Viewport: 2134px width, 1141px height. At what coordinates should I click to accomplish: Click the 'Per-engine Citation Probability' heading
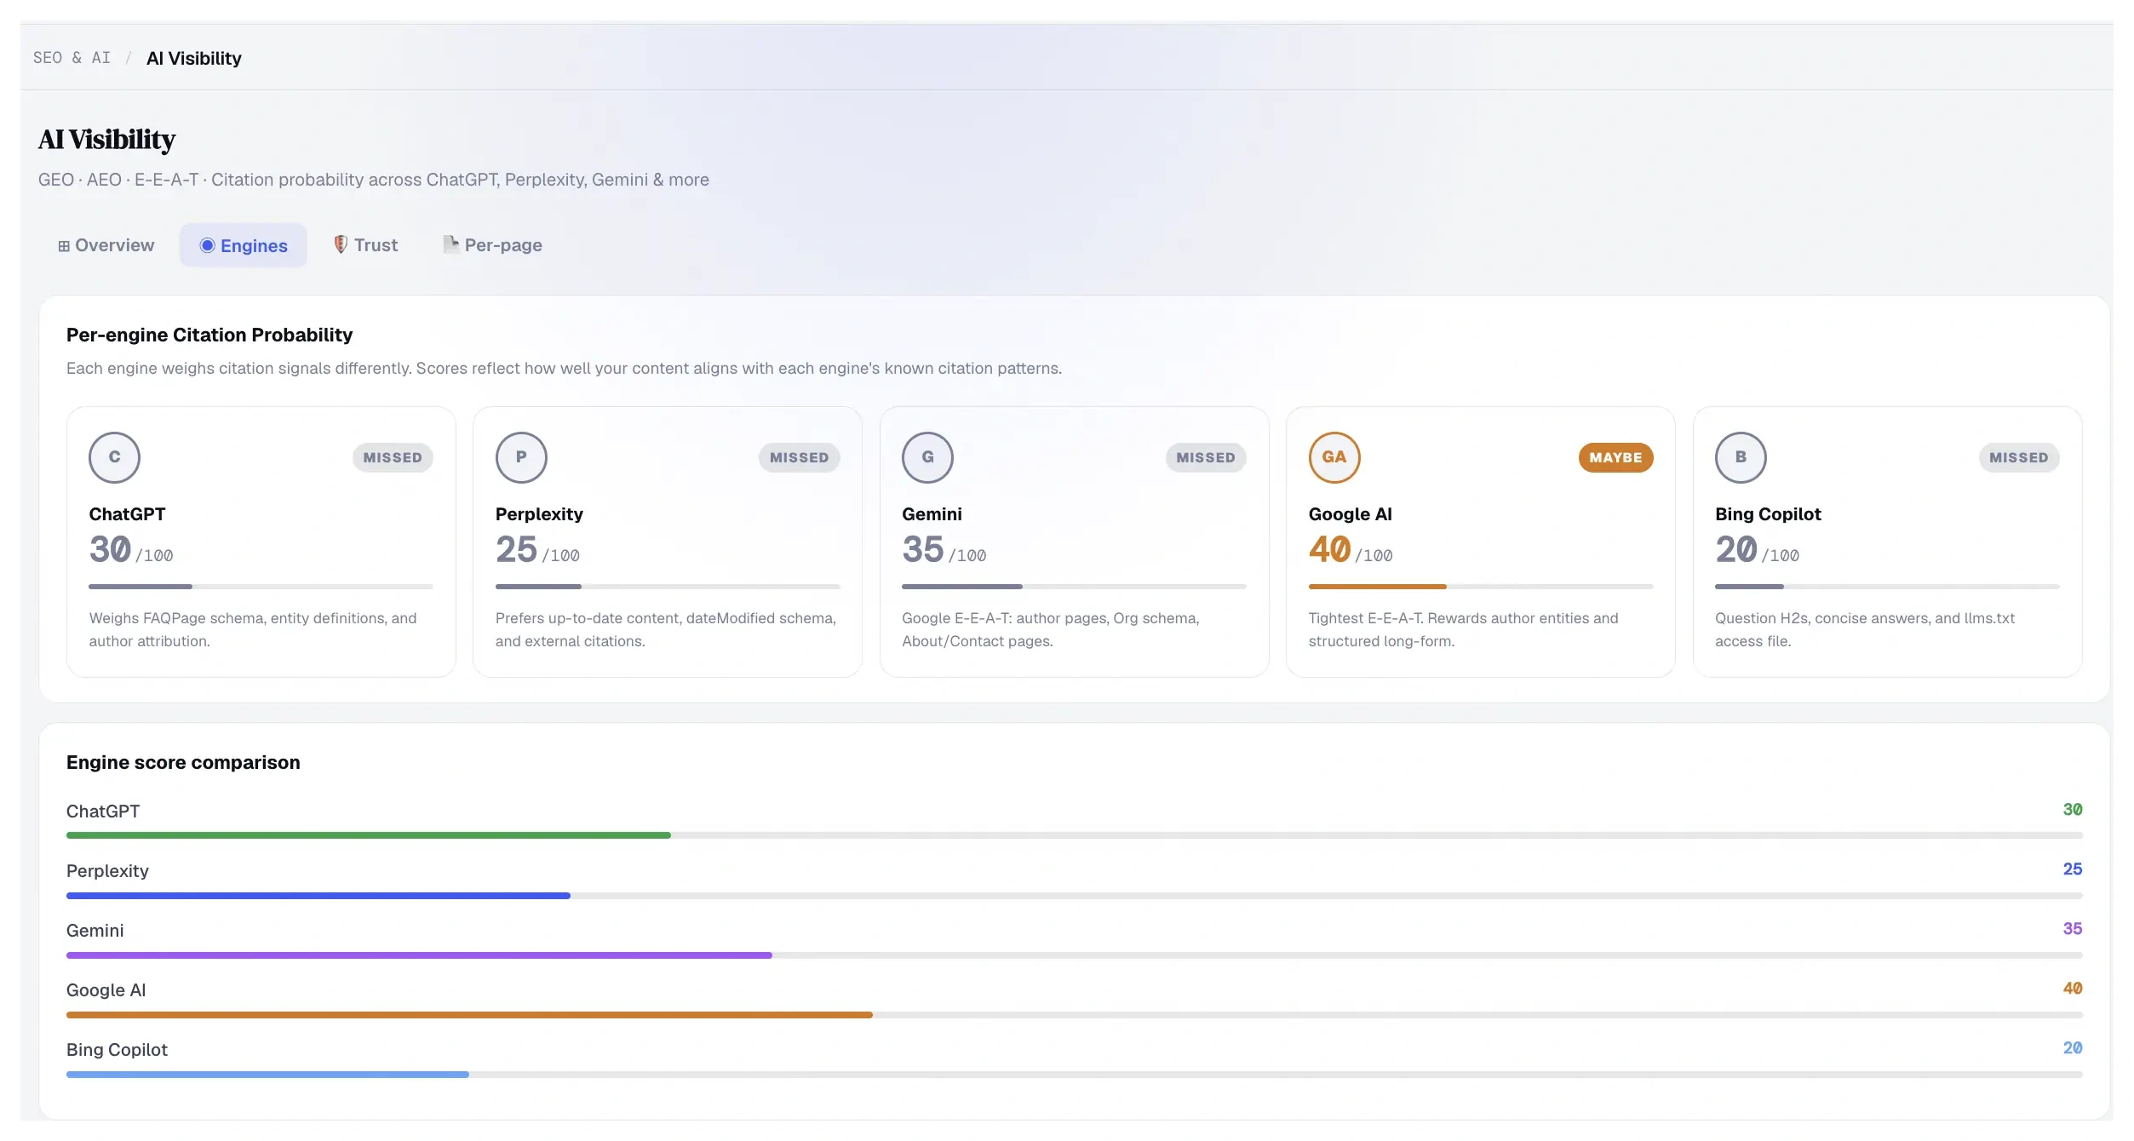coord(209,335)
